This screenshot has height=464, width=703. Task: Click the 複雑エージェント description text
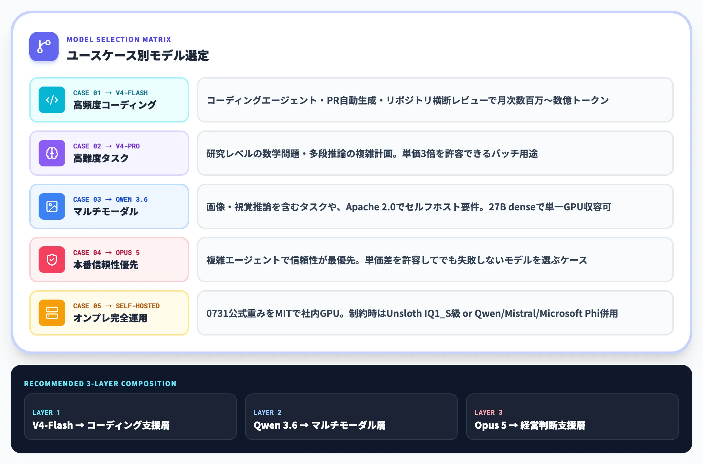(x=397, y=260)
